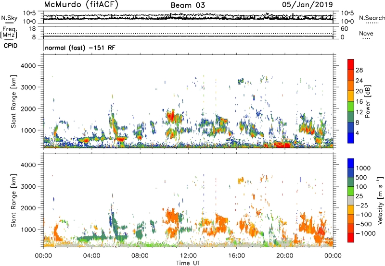Click the date '05/Jan/2019'
Screen dimensions: 385x266
[308, 5]
